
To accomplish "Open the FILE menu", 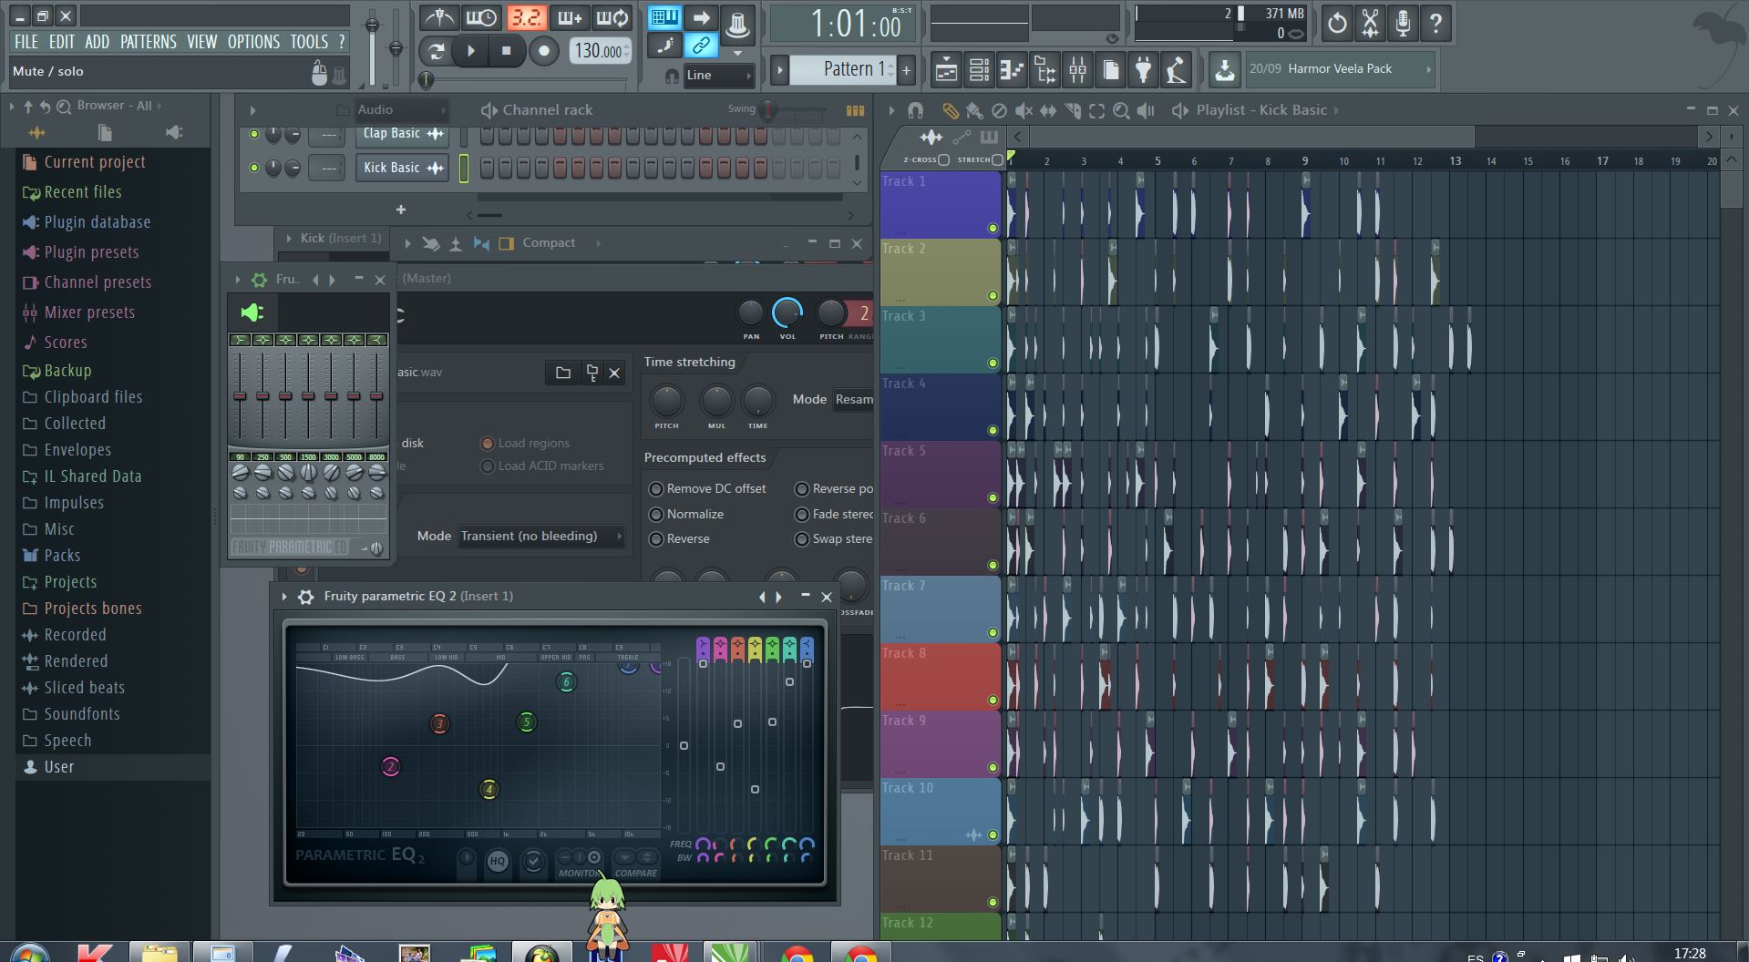I will 26,42.
